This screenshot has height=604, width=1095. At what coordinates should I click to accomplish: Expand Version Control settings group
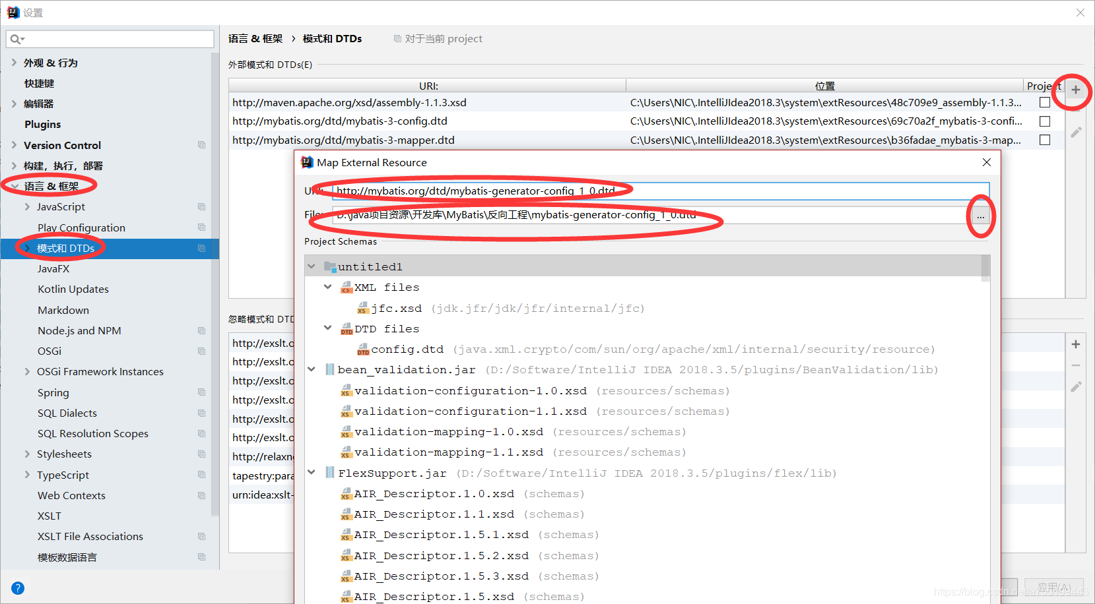14,145
